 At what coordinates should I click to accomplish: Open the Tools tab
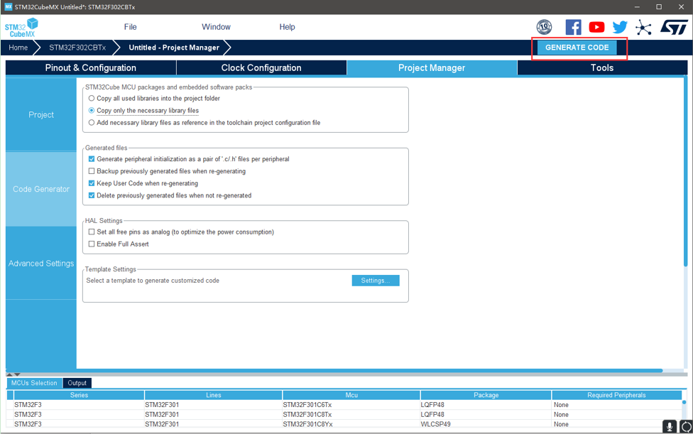[602, 67]
